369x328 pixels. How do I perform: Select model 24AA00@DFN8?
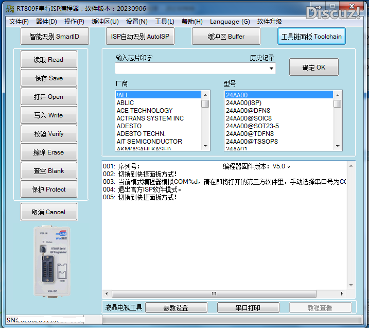(278, 110)
